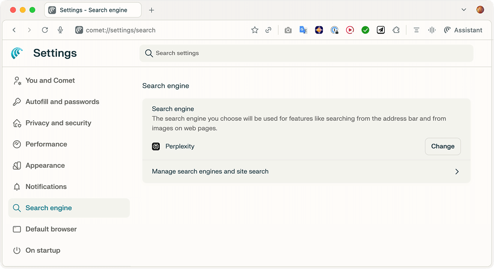Viewport: 494px width, 269px height.
Task: Open the paper-plane extension icon
Action: pyautogui.click(x=381, y=30)
